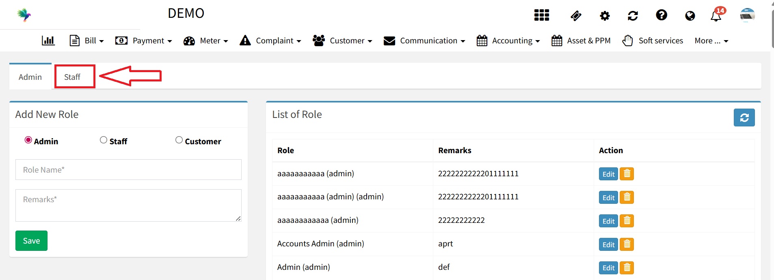Screen dimensions: 774x280
Task: Edit the Admin (admin) role
Action: [608, 268]
